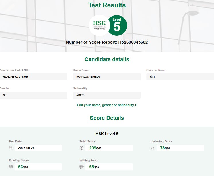Open 'Edit your name, gender or nationality' link
Image resolution: width=214 pixels, height=176 pixels.
click(x=107, y=105)
